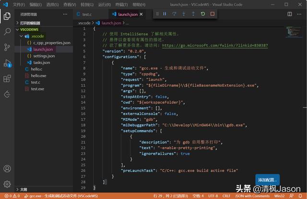
Task: Restart the debug session
Action: click(x=203, y=14)
